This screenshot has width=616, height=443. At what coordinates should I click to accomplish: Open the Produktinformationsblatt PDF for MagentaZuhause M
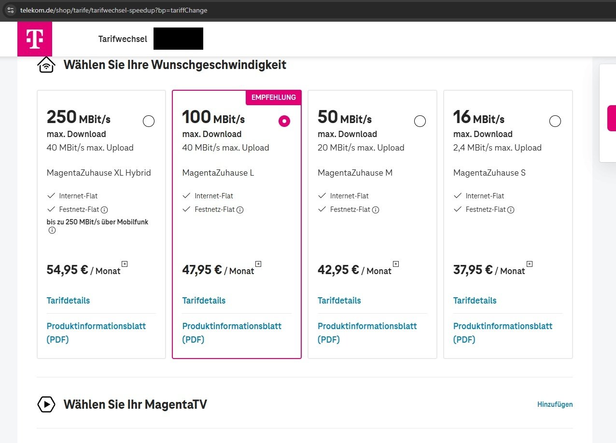[367, 332]
